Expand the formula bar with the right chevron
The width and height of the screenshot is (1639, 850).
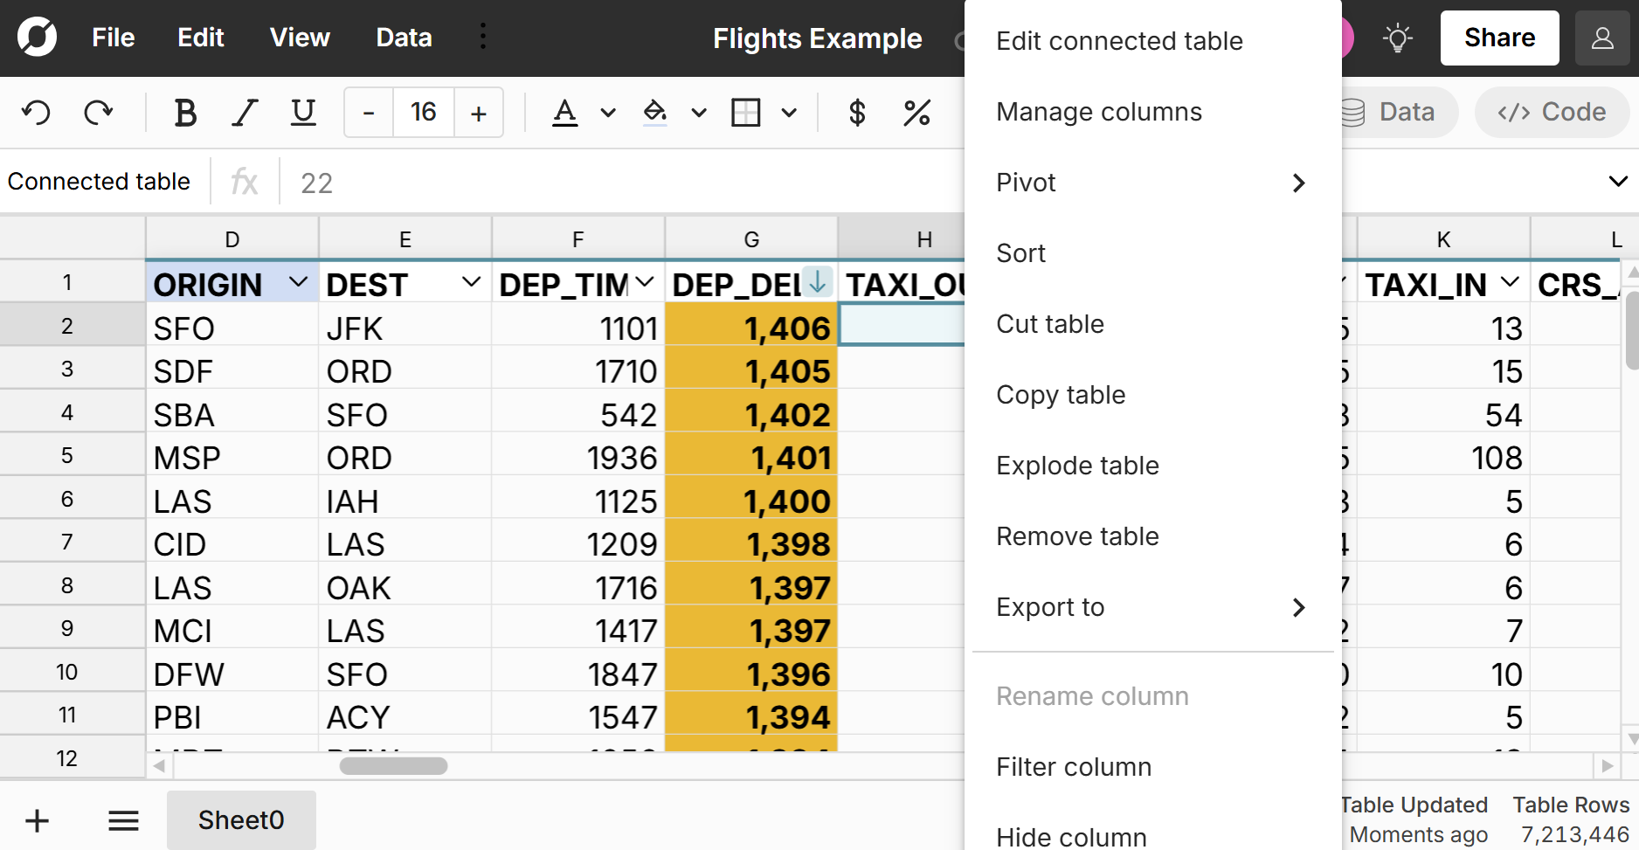pyautogui.click(x=1621, y=181)
